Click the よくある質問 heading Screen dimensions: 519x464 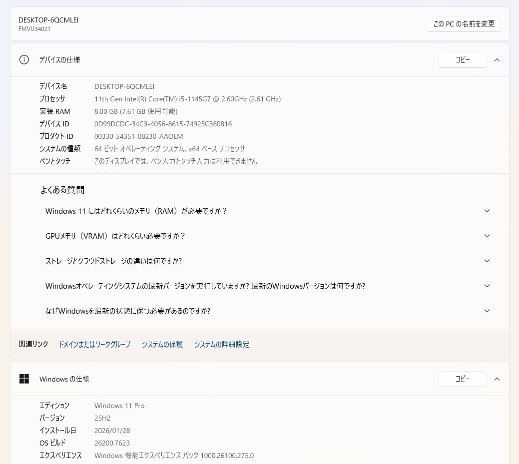pos(62,190)
